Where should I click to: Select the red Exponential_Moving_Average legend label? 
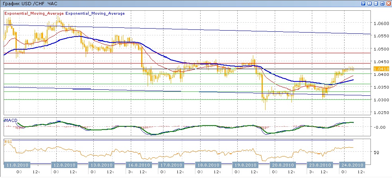tap(34, 14)
